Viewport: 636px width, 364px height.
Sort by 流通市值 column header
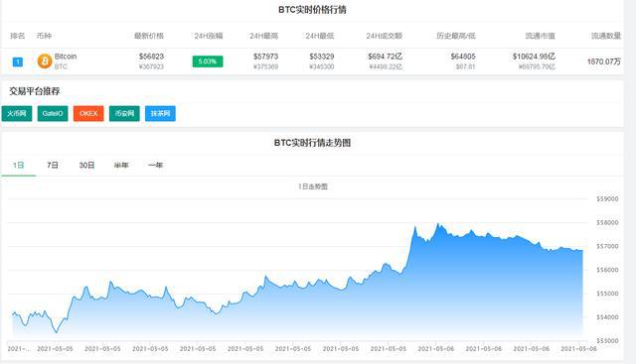(x=540, y=36)
